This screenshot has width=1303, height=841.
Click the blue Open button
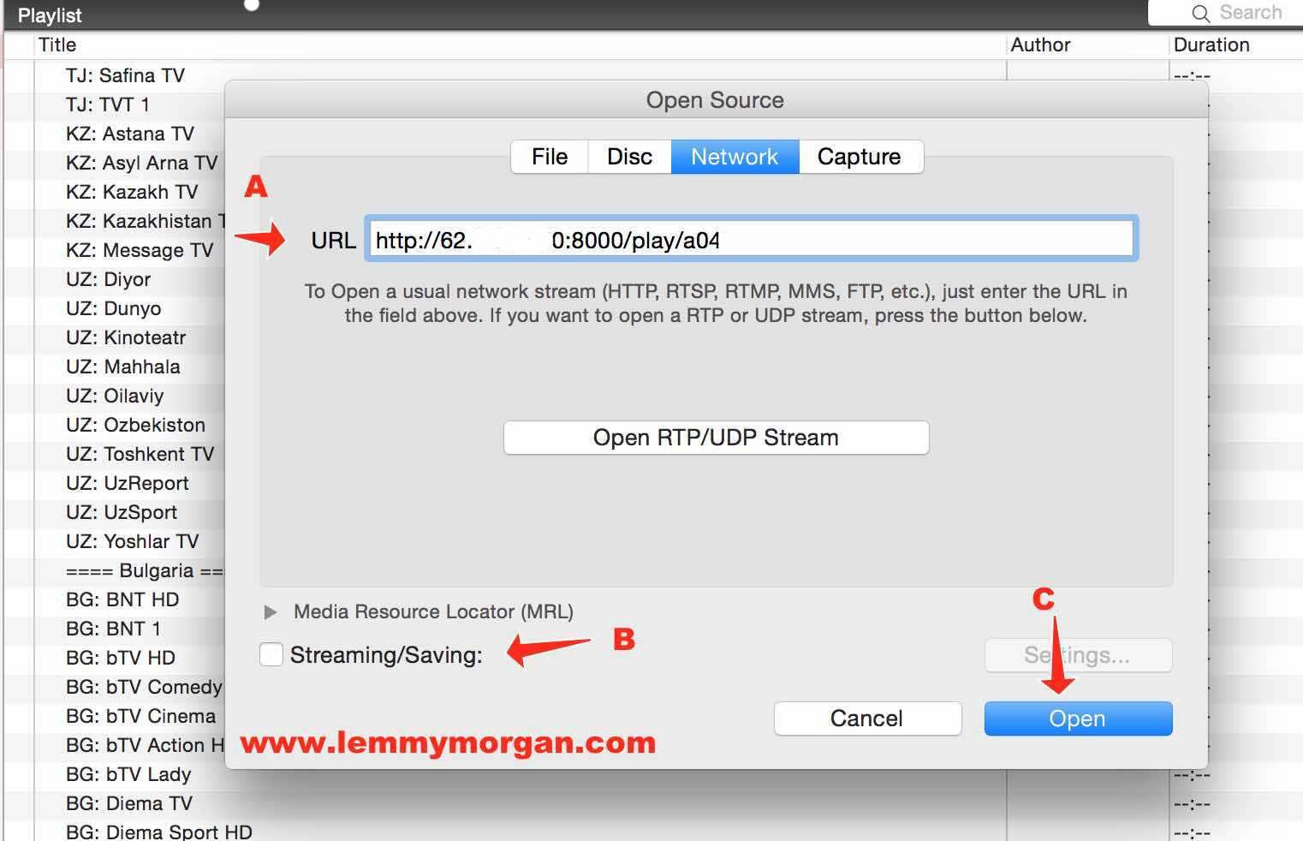[x=1078, y=719]
